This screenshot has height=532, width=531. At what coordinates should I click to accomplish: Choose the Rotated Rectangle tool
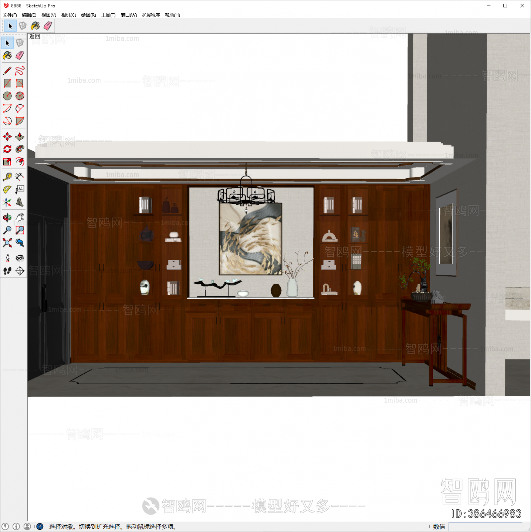click(20, 83)
